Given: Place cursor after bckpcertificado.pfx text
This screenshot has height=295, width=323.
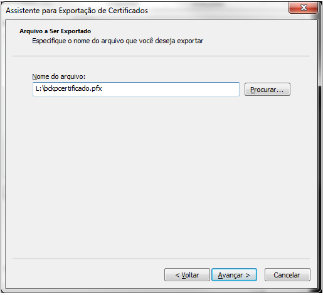Looking at the screenshot, I should [102, 89].
